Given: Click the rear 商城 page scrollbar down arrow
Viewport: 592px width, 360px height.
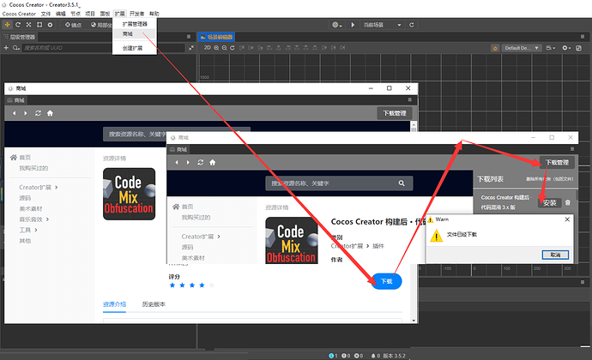Looking at the screenshot, I should tap(414, 321).
